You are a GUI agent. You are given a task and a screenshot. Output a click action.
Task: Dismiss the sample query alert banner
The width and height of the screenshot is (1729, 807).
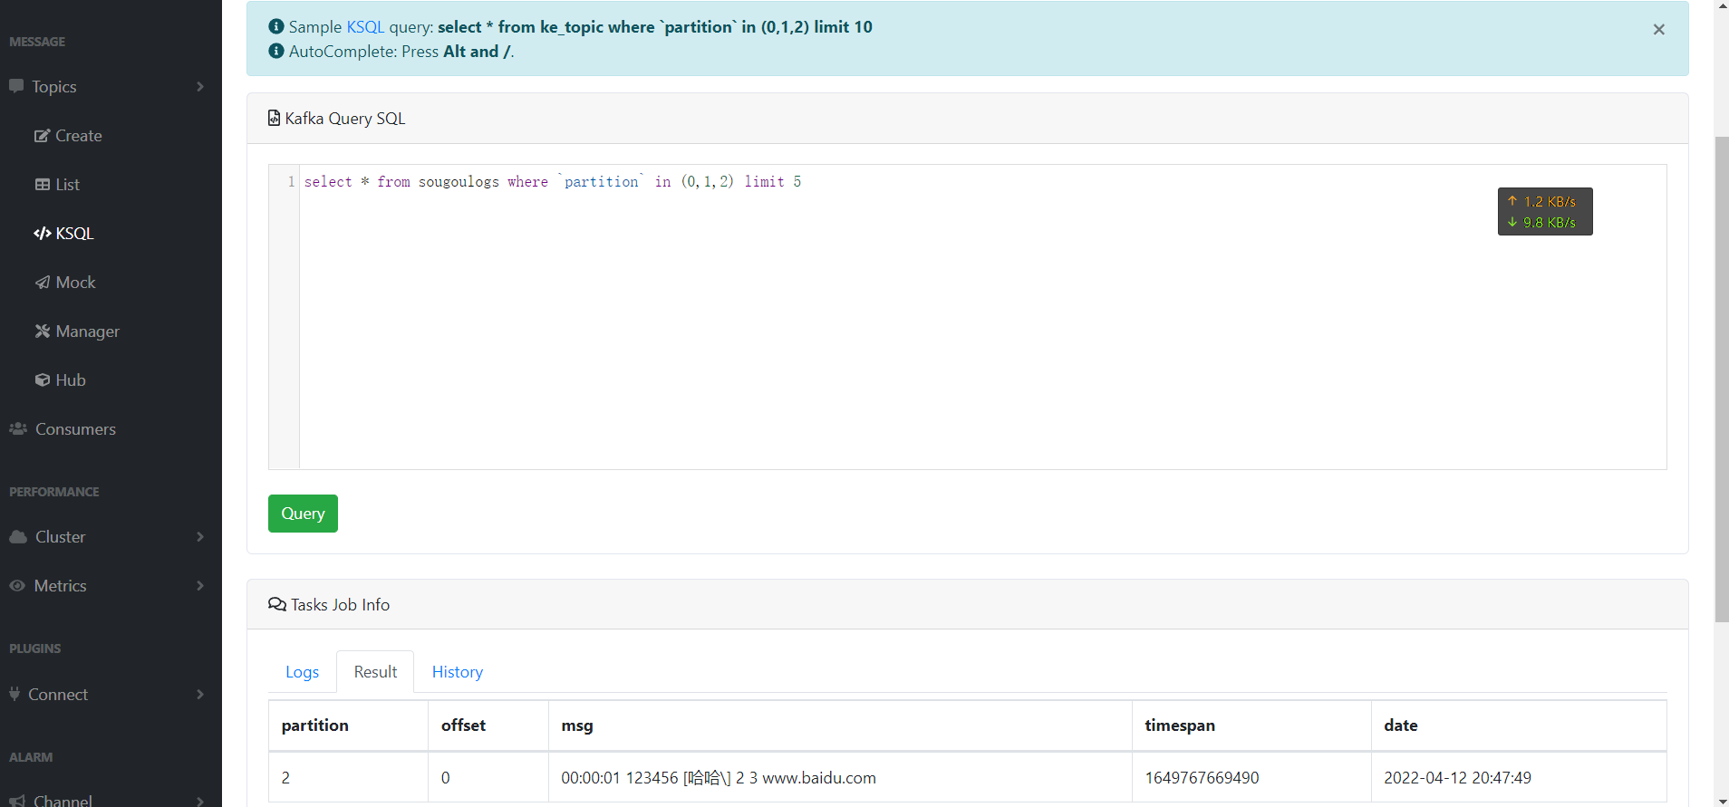coord(1659,30)
